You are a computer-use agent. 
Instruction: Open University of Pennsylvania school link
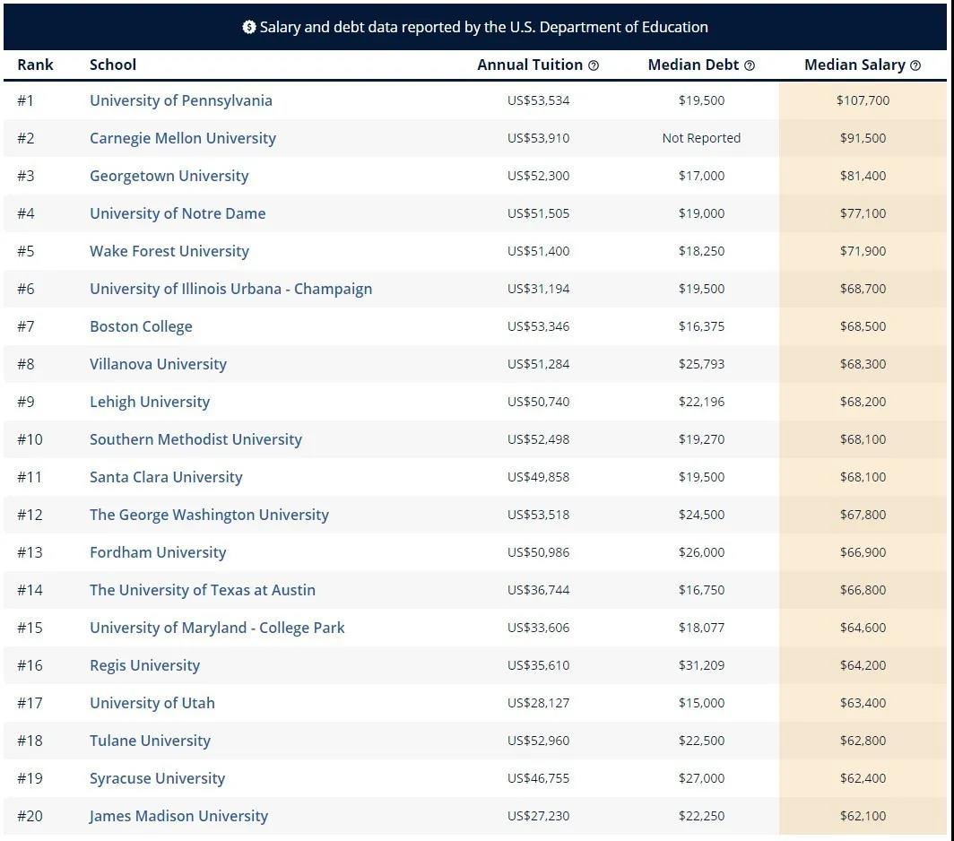pos(181,100)
